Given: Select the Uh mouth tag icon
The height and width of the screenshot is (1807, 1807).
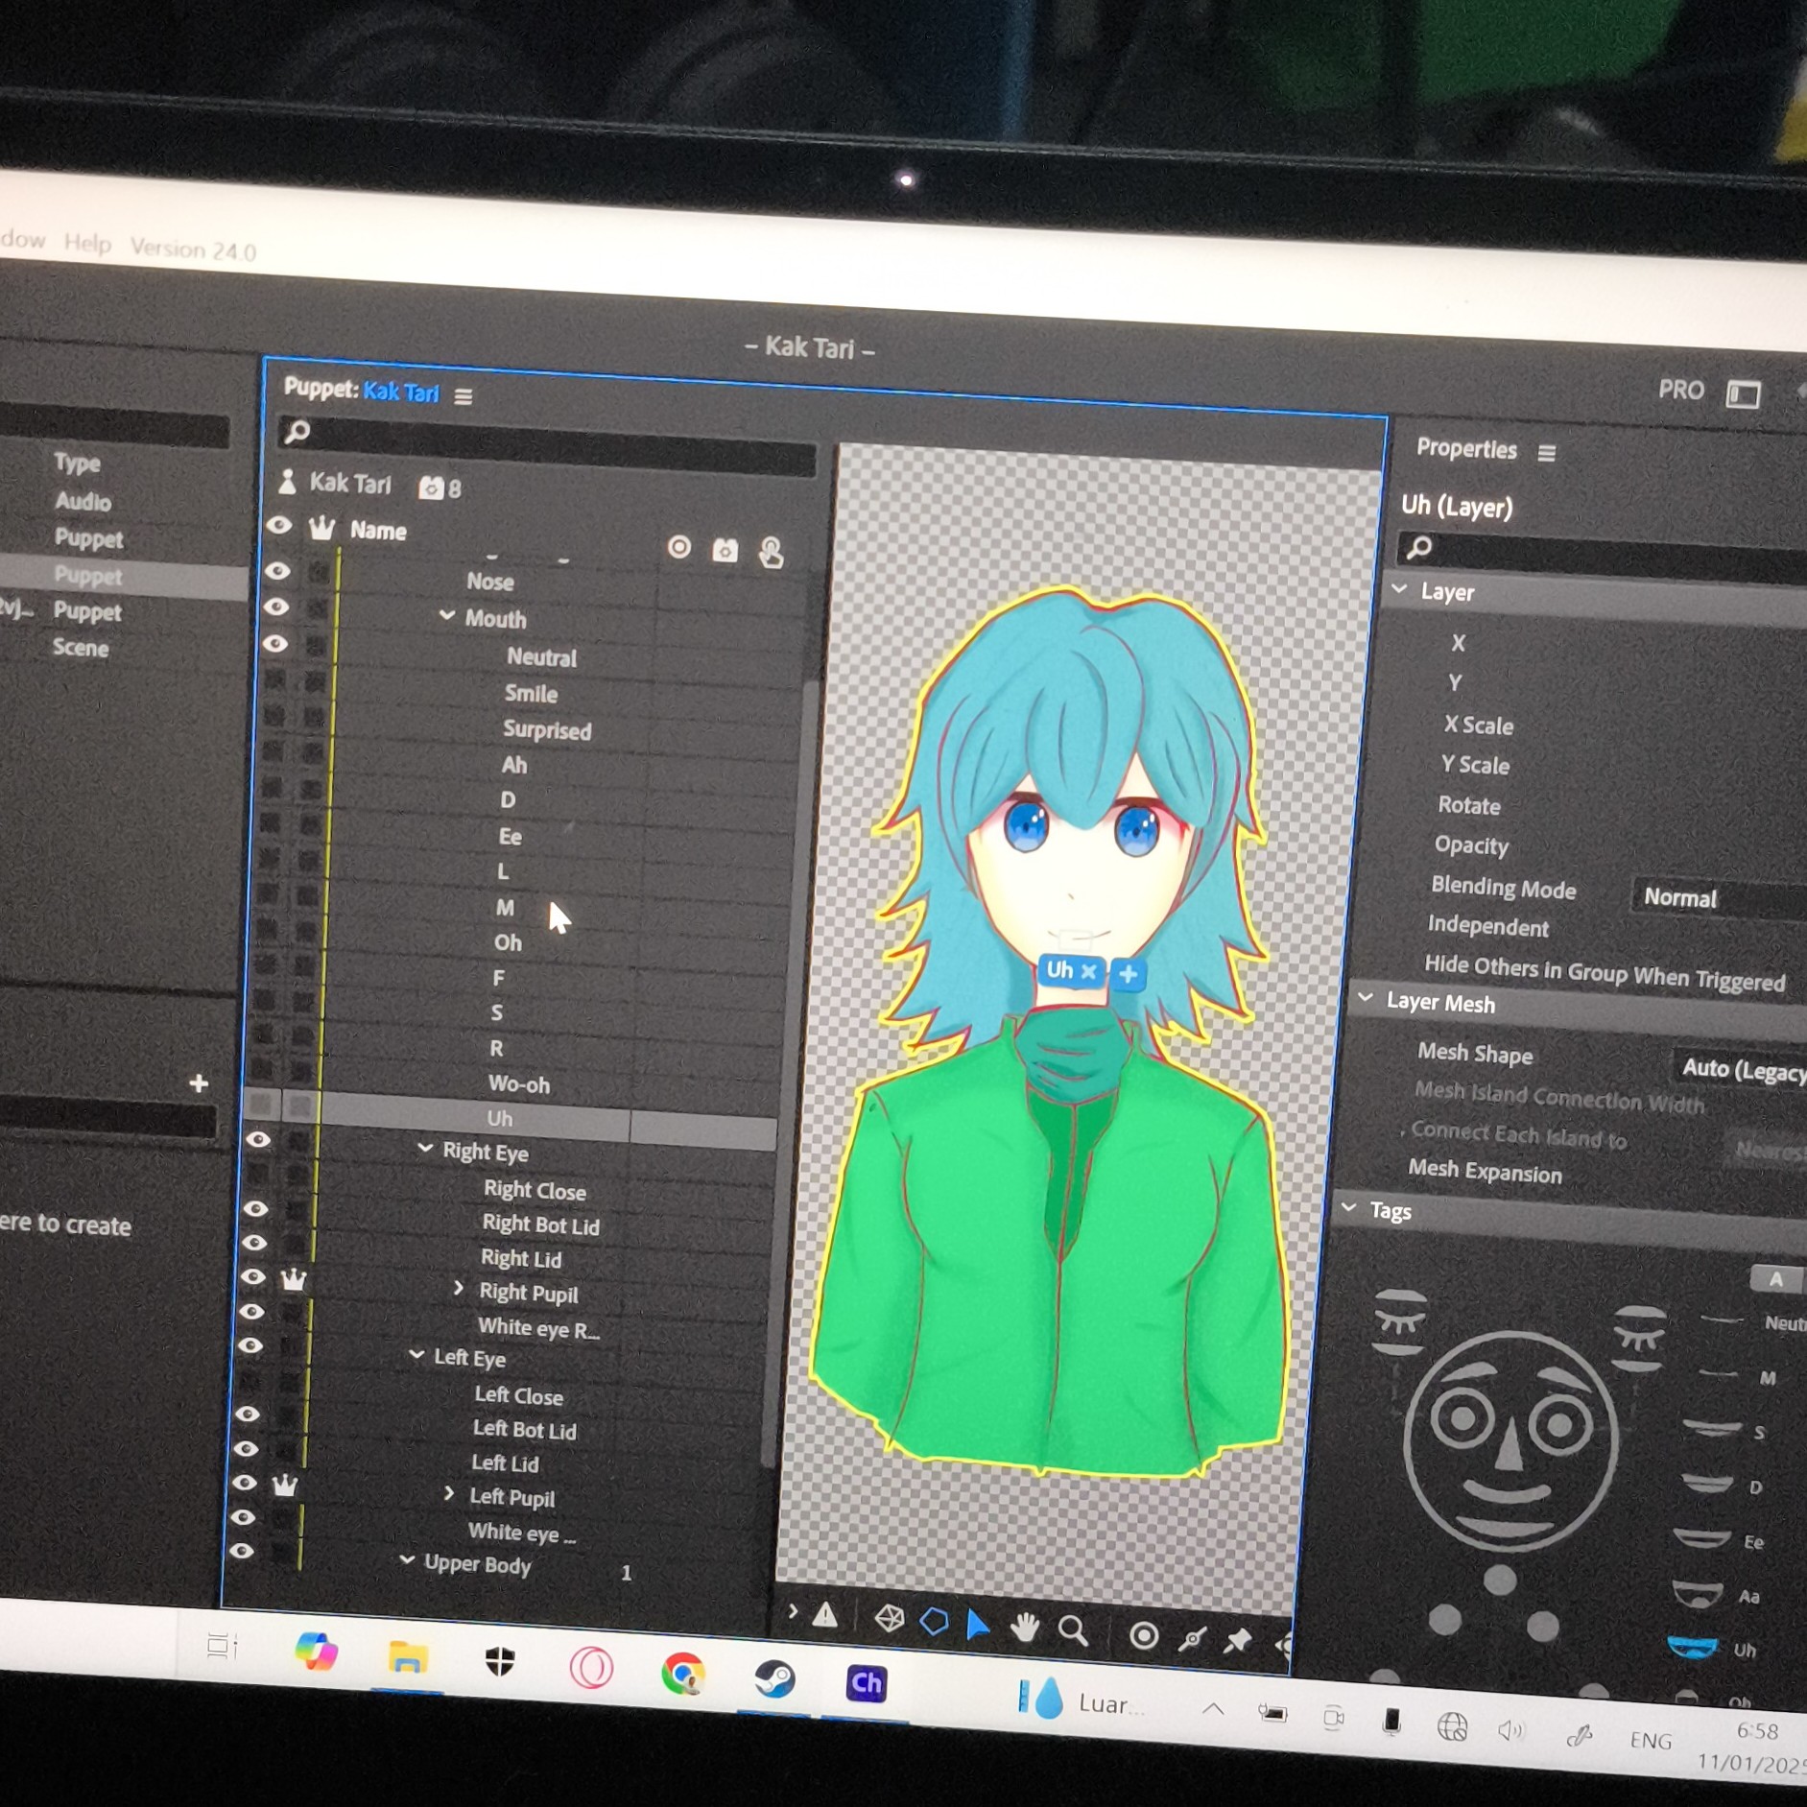Looking at the screenshot, I should coord(1692,1648).
